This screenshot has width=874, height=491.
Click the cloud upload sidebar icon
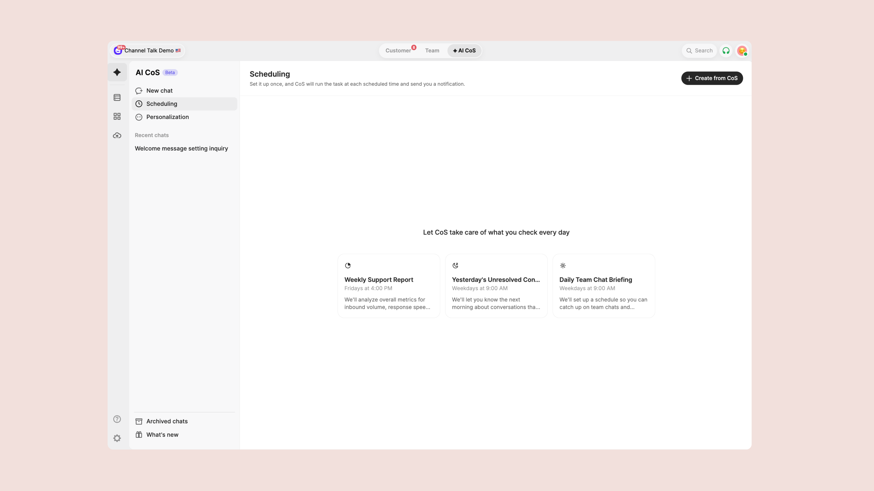[x=117, y=136]
